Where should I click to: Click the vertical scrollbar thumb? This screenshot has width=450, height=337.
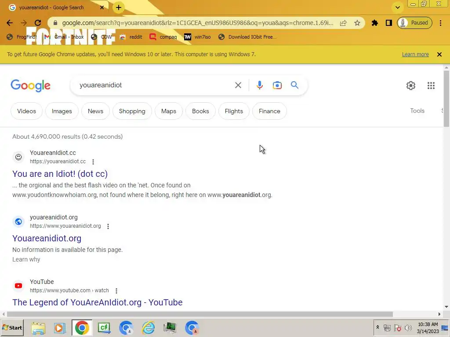446,98
